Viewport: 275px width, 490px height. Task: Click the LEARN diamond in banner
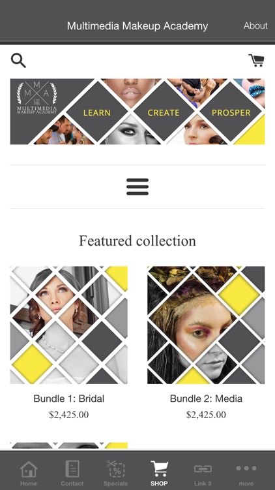coord(96,112)
